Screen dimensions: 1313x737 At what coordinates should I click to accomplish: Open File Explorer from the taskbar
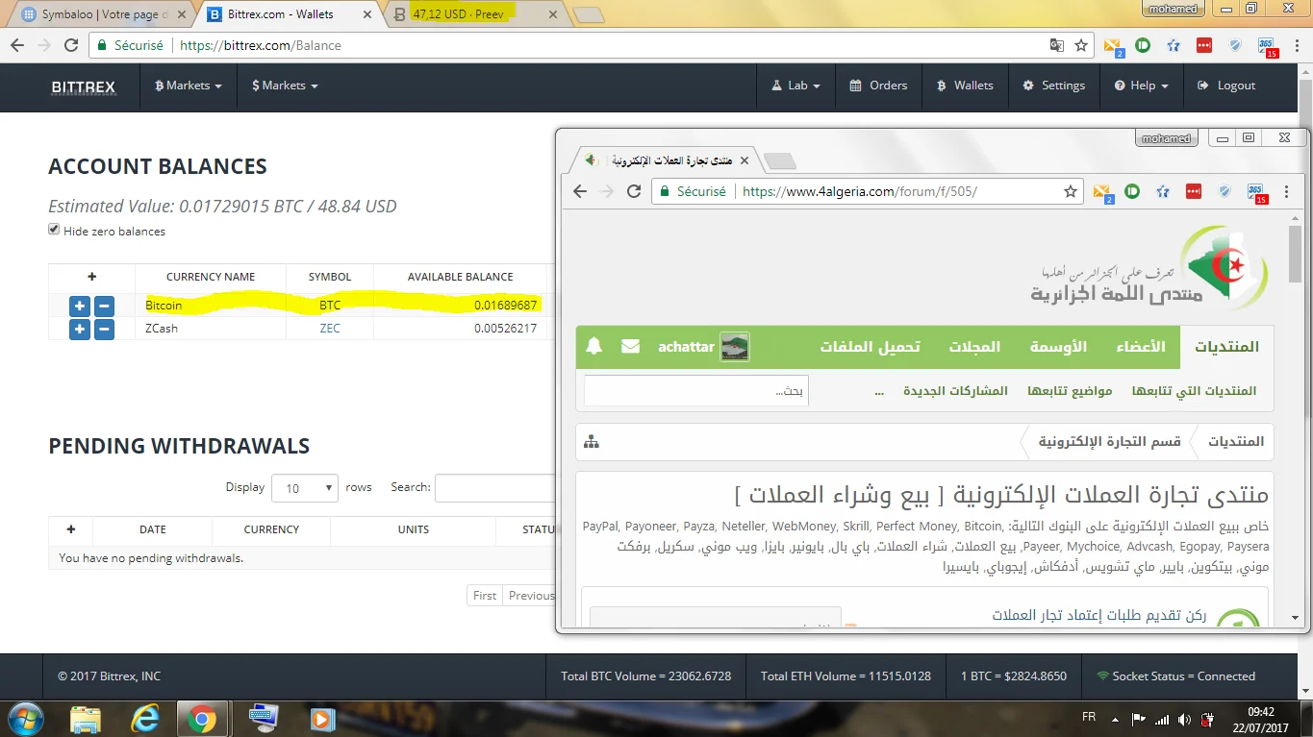pos(86,718)
